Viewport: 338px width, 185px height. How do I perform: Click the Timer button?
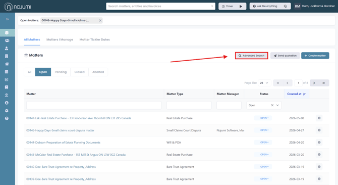click(x=232, y=6)
